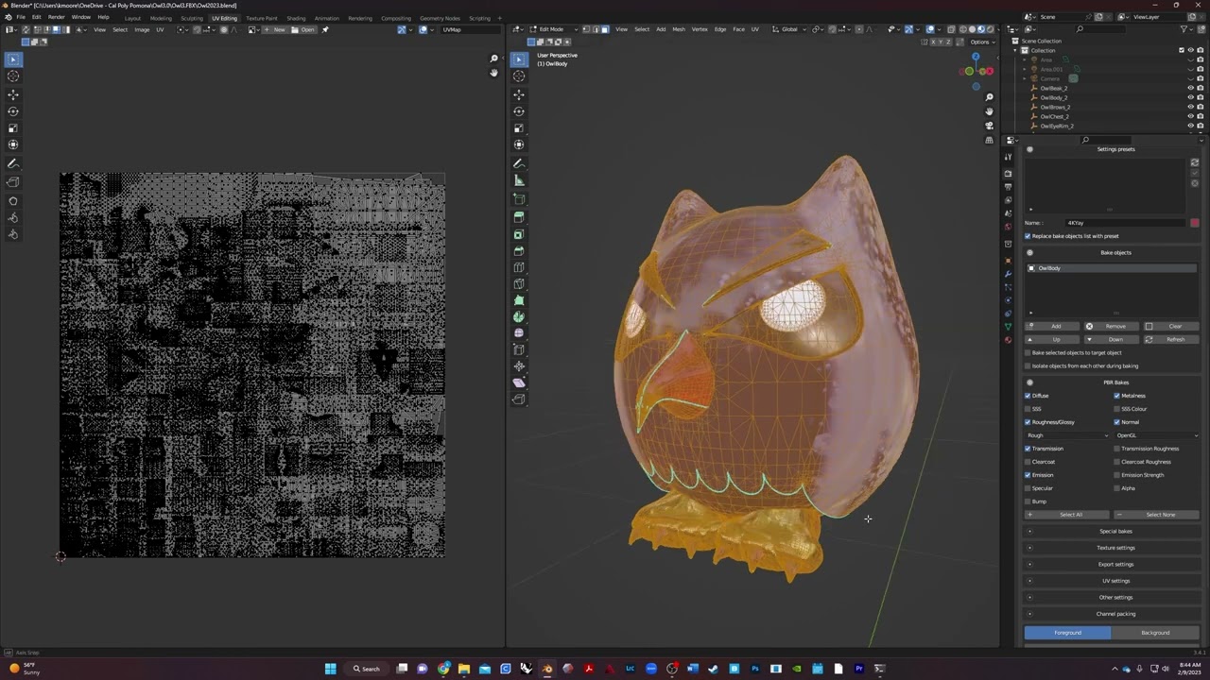1210x680 pixels.
Task: Click the zoom magnifier icon in UV editor
Action: click(x=493, y=59)
